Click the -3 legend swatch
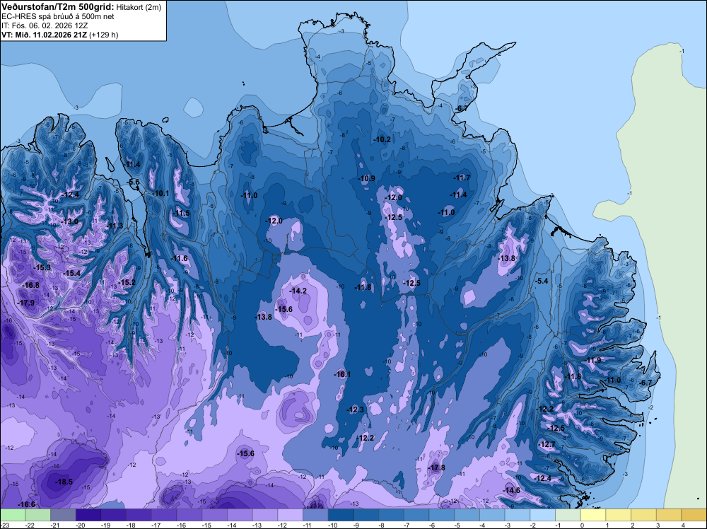Viewport: 707px width, 529px height. (518, 515)
